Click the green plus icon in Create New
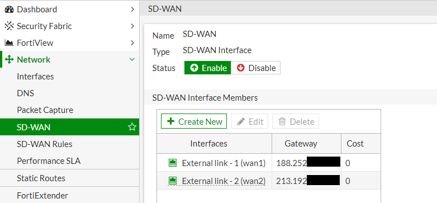 [170, 121]
